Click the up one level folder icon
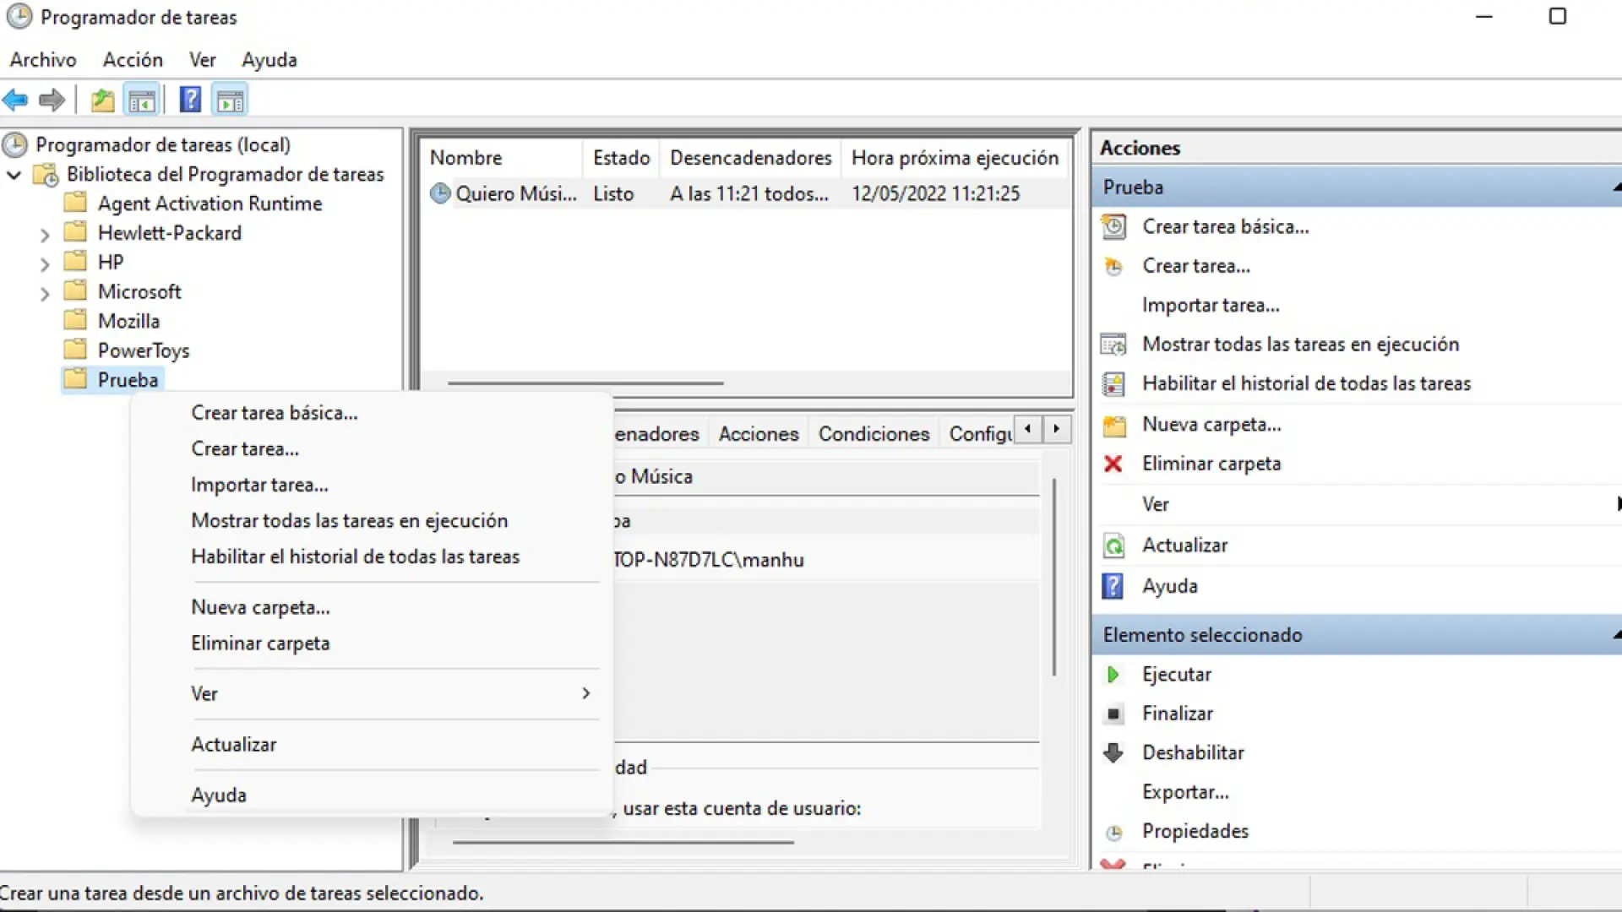The height and width of the screenshot is (912, 1622). pos(102,100)
